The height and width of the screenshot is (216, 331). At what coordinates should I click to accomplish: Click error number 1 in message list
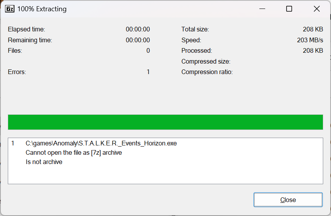[13, 143]
